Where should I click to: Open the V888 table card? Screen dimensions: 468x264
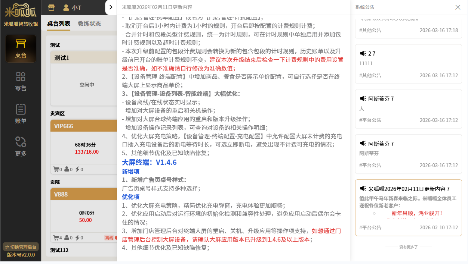click(84, 213)
